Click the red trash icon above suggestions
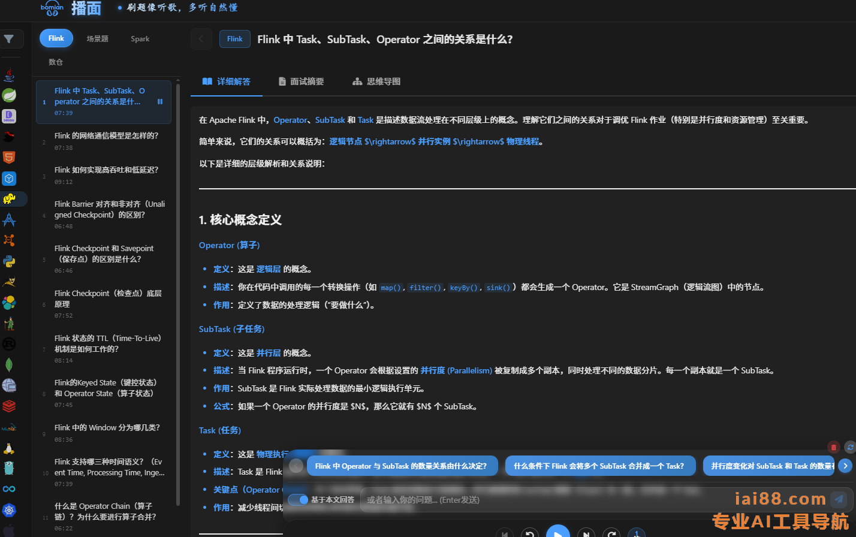This screenshot has height=537, width=856. [x=833, y=447]
